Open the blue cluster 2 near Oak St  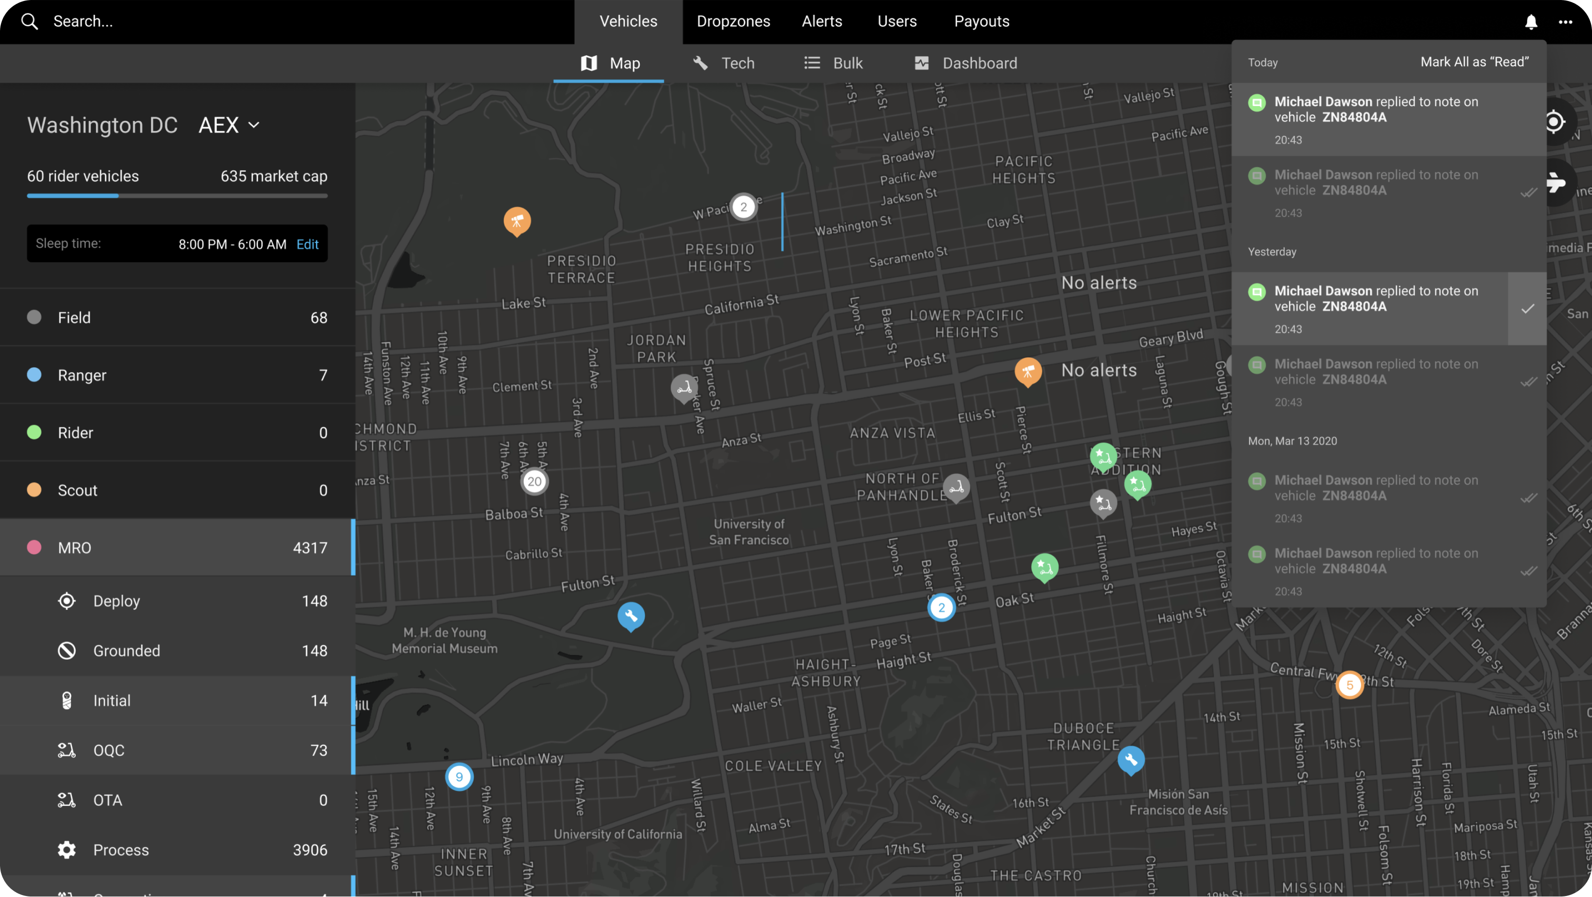pos(941,607)
